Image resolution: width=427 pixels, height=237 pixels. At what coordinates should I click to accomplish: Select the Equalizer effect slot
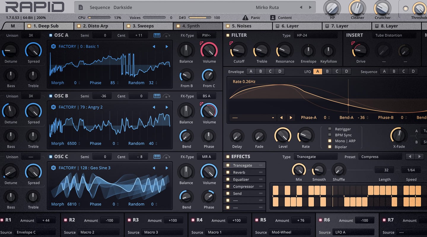[x=244, y=179]
